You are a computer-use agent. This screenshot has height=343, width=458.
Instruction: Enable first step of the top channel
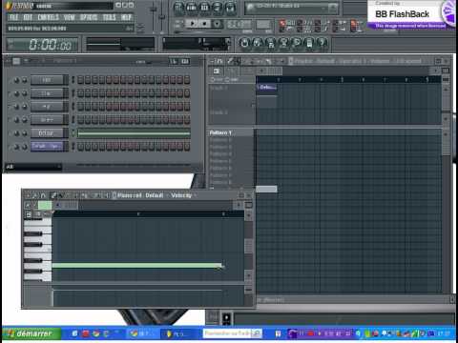pyautogui.click(x=81, y=80)
